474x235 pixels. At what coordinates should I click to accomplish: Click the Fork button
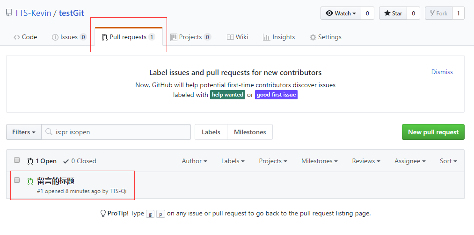[x=438, y=13]
